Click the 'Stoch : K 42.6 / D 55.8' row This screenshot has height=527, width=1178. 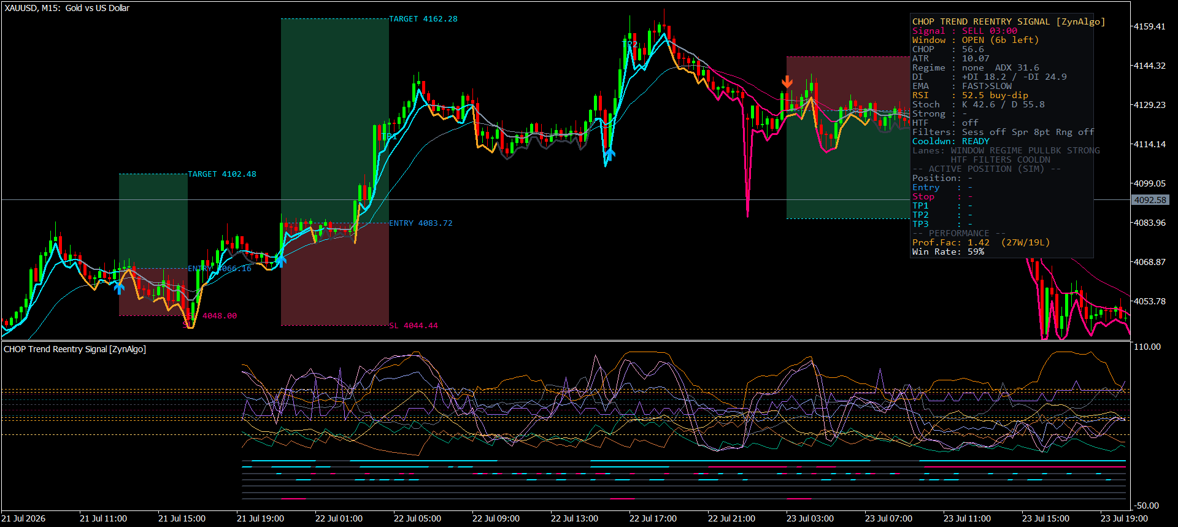(978, 104)
